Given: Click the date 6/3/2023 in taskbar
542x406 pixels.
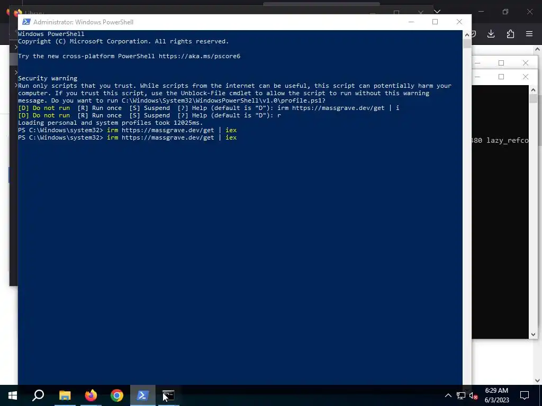Looking at the screenshot, I should (496, 400).
